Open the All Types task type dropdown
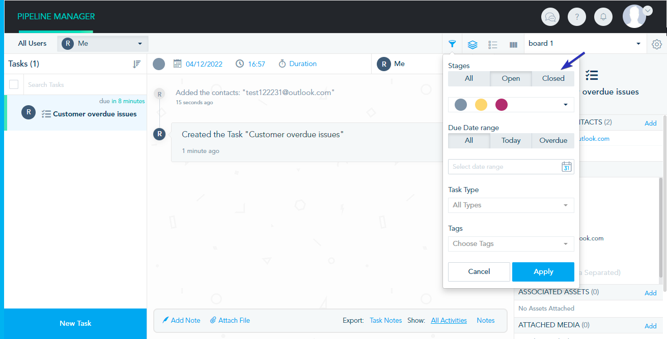 click(x=511, y=205)
